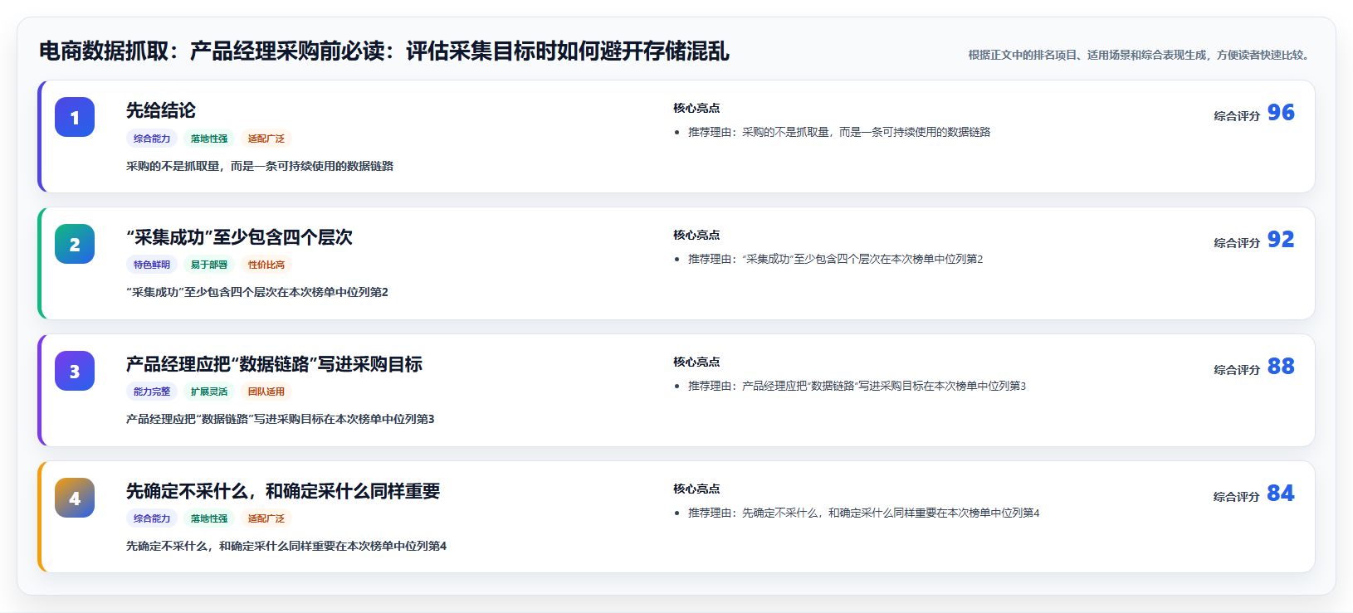This screenshot has height=613, width=1353.
Task: Open the title 产品经理应把“数据链路”写进采购目标
Action: pyautogui.click(x=274, y=364)
